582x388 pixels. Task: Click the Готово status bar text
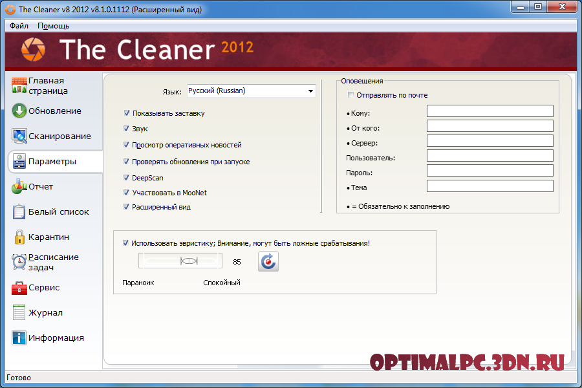click(x=19, y=378)
